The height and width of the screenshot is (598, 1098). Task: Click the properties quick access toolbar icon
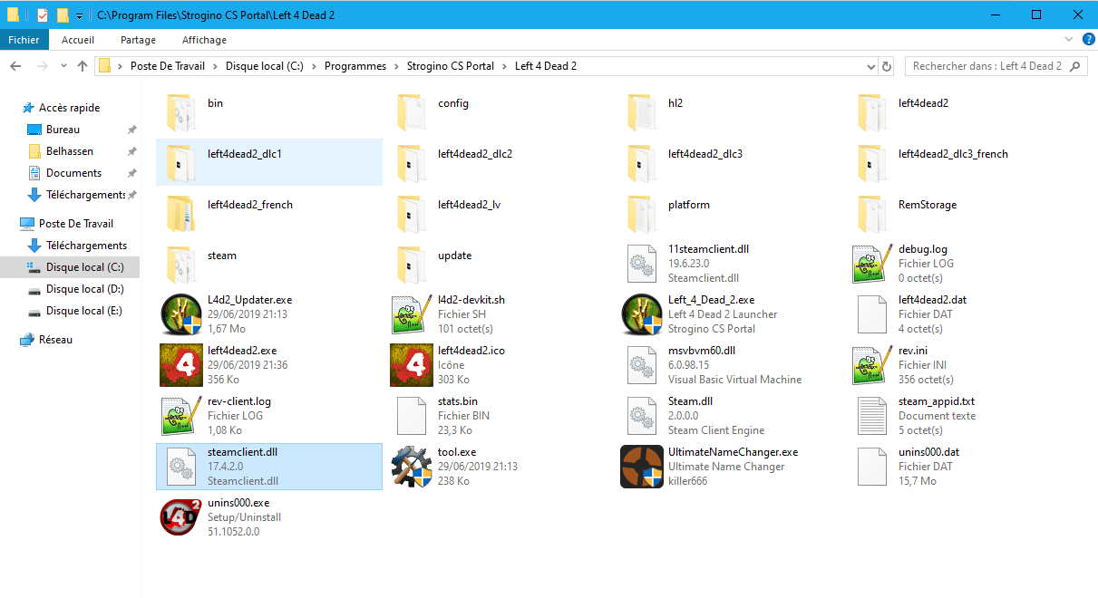[42, 14]
